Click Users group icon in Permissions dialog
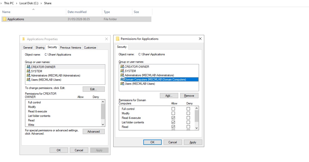 tap(122, 84)
